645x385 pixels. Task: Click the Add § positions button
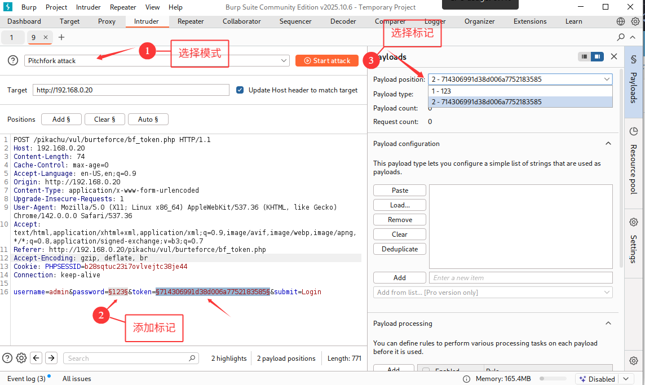click(x=61, y=120)
